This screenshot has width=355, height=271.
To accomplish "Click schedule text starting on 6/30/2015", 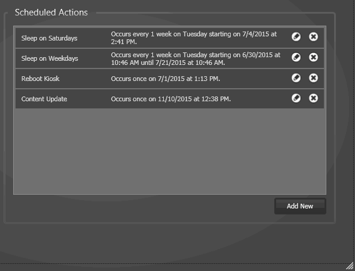I will [195, 59].
